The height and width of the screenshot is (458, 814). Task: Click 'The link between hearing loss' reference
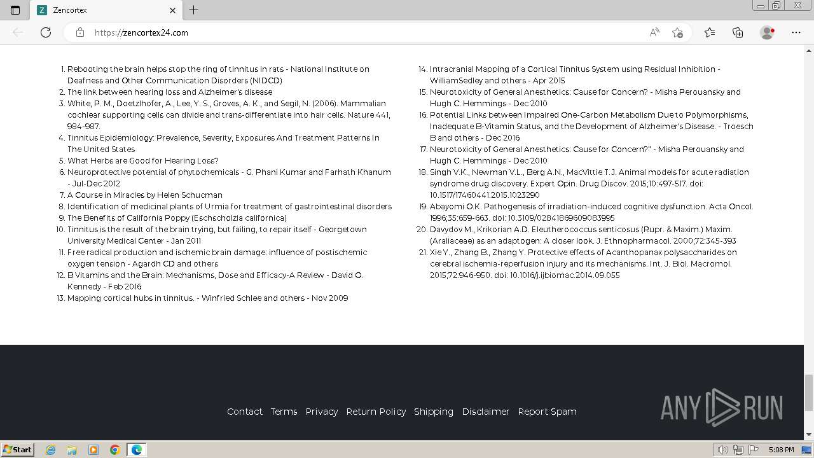click(170, 92)
